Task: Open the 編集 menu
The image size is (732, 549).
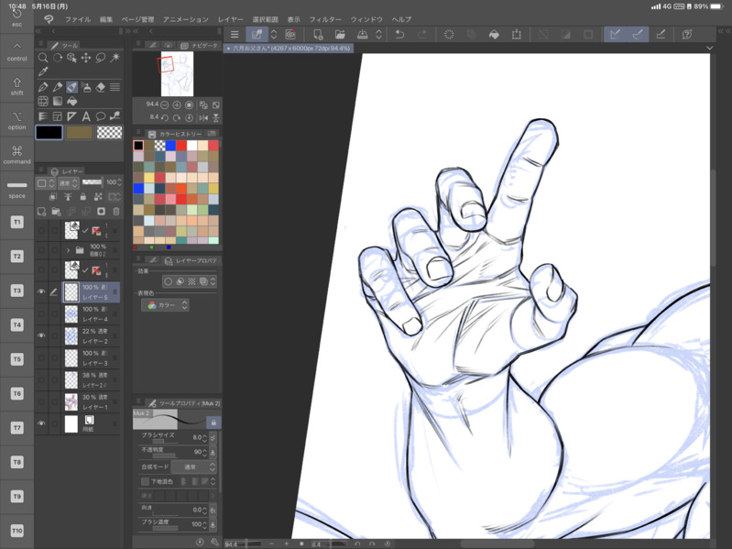Action: 106,19
